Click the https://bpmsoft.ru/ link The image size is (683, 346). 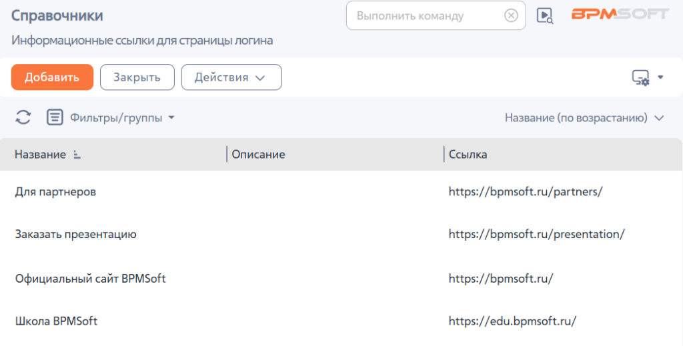pyautogui.click(x=501, y=279)
